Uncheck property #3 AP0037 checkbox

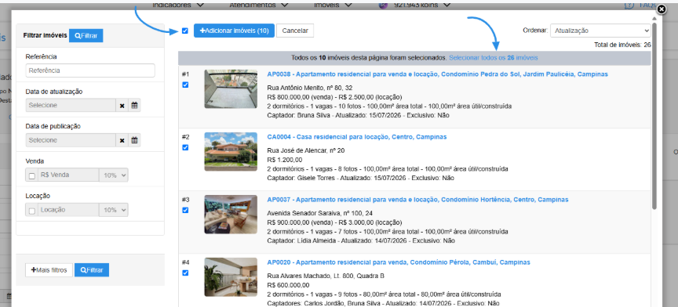(185, 210)
